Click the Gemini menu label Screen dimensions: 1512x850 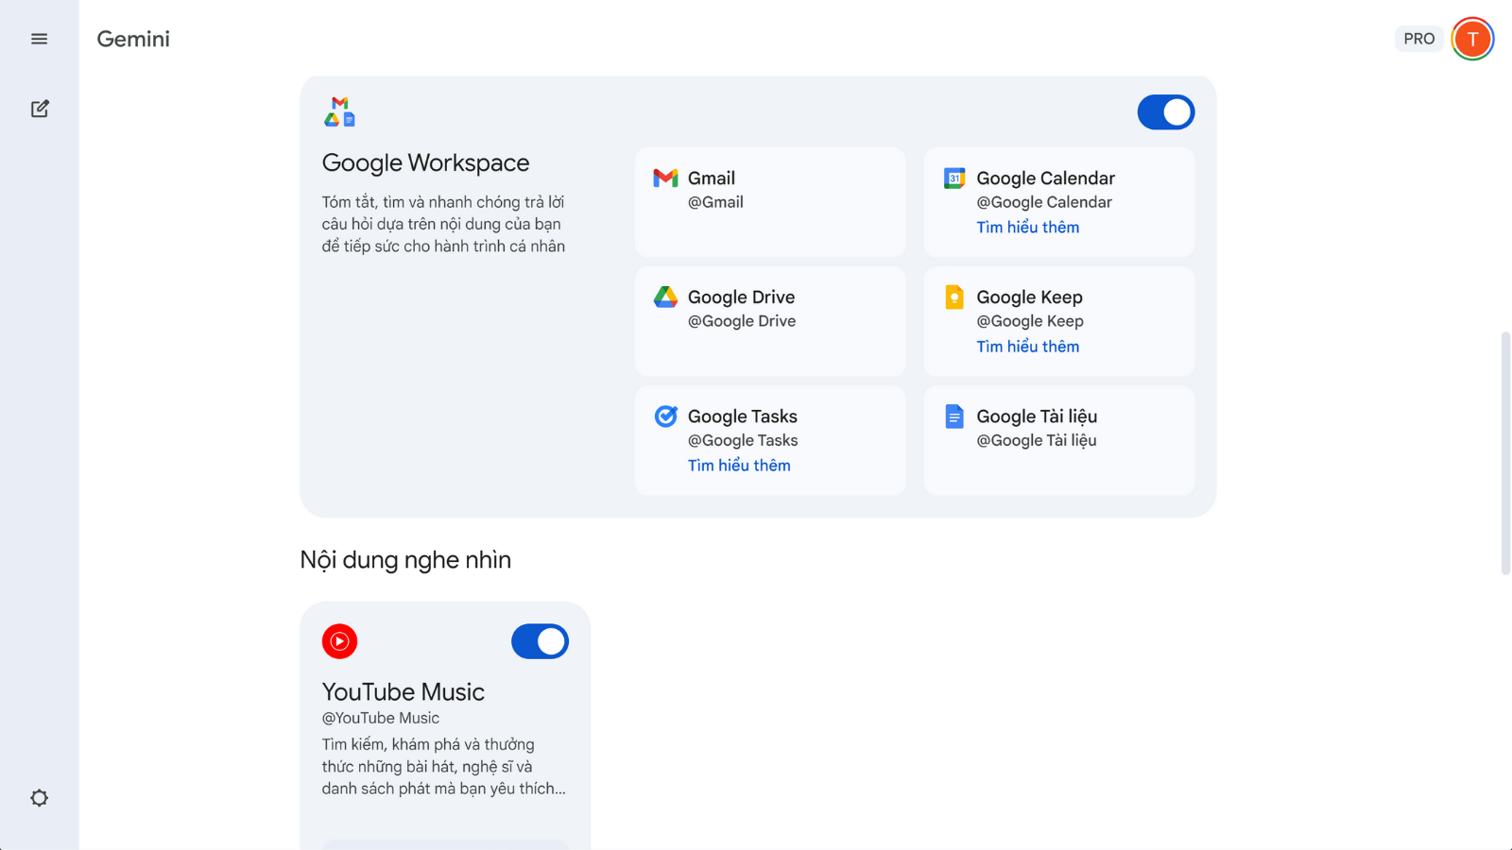click(132, 39)
